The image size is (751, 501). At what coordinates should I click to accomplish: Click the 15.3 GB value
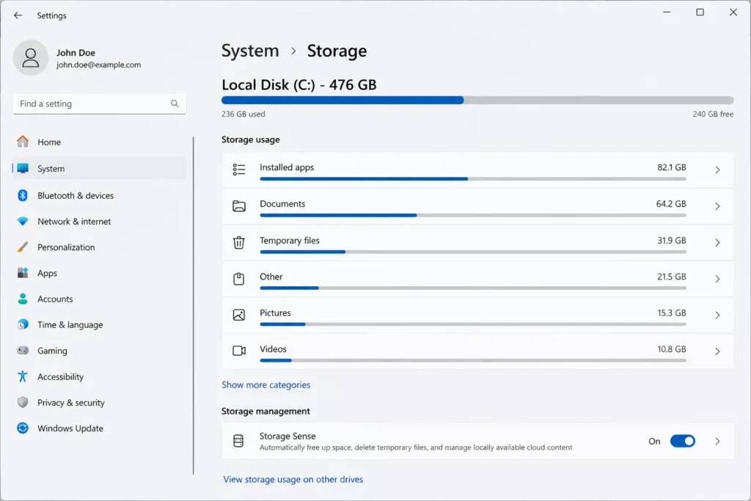(672, 312)
